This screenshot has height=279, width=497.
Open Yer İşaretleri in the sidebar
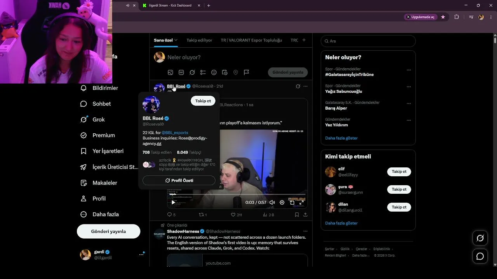(x=102, y=151)
